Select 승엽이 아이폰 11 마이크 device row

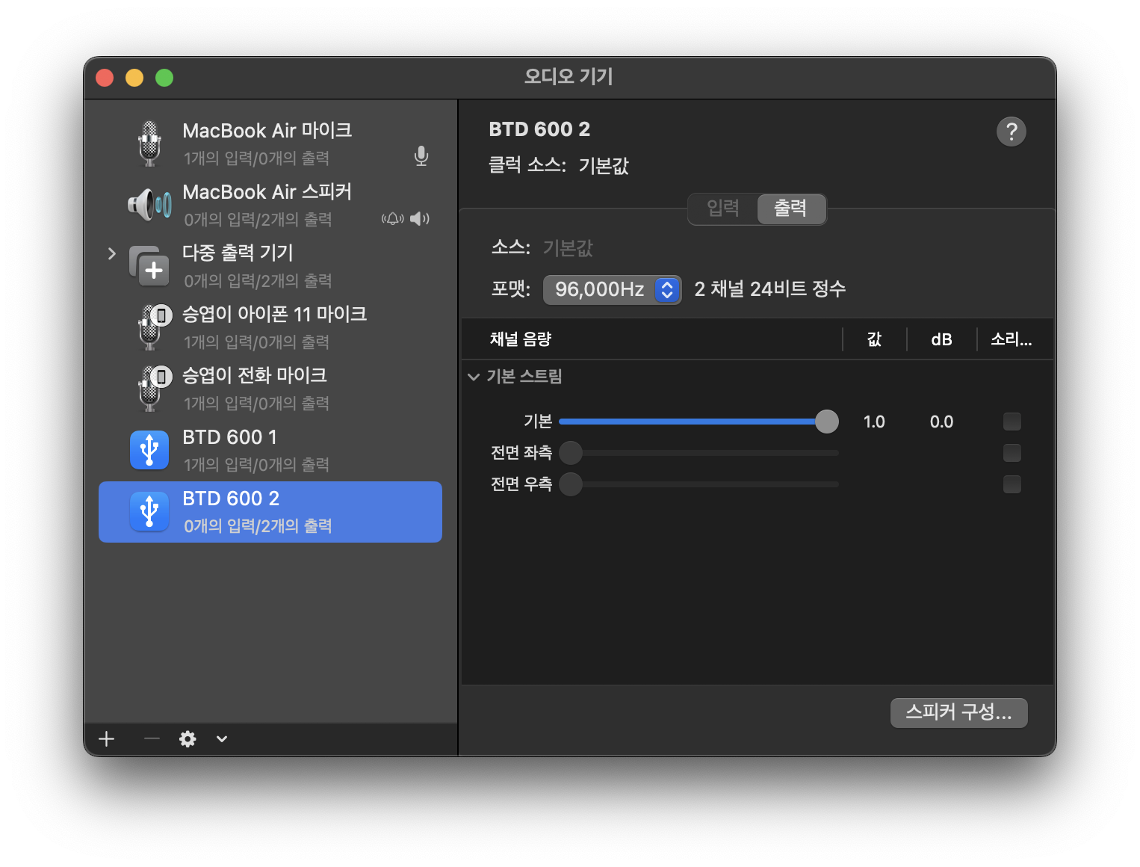coord(270,327)
